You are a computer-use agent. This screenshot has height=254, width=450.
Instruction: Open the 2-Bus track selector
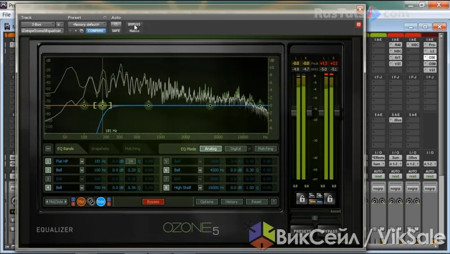pyautogui.click(x=38, y=24)
